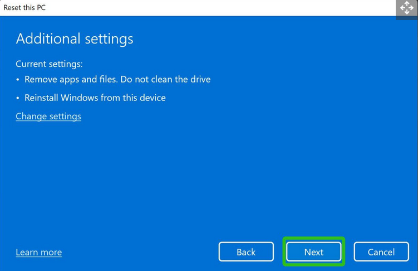
Task: Open the Change settings link
Action: click(x=48, y=116)
